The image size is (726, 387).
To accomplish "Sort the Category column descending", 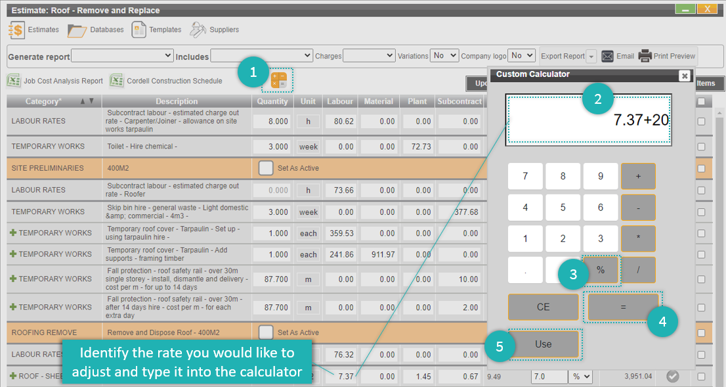I will coord(91,101).
